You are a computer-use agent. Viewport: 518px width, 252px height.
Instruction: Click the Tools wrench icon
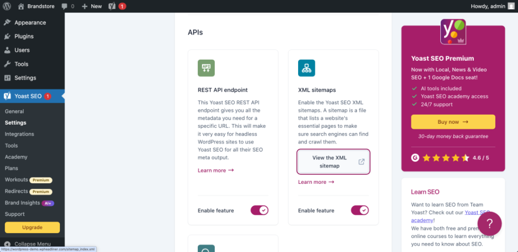pyautogui.click(x=7, y=64)
